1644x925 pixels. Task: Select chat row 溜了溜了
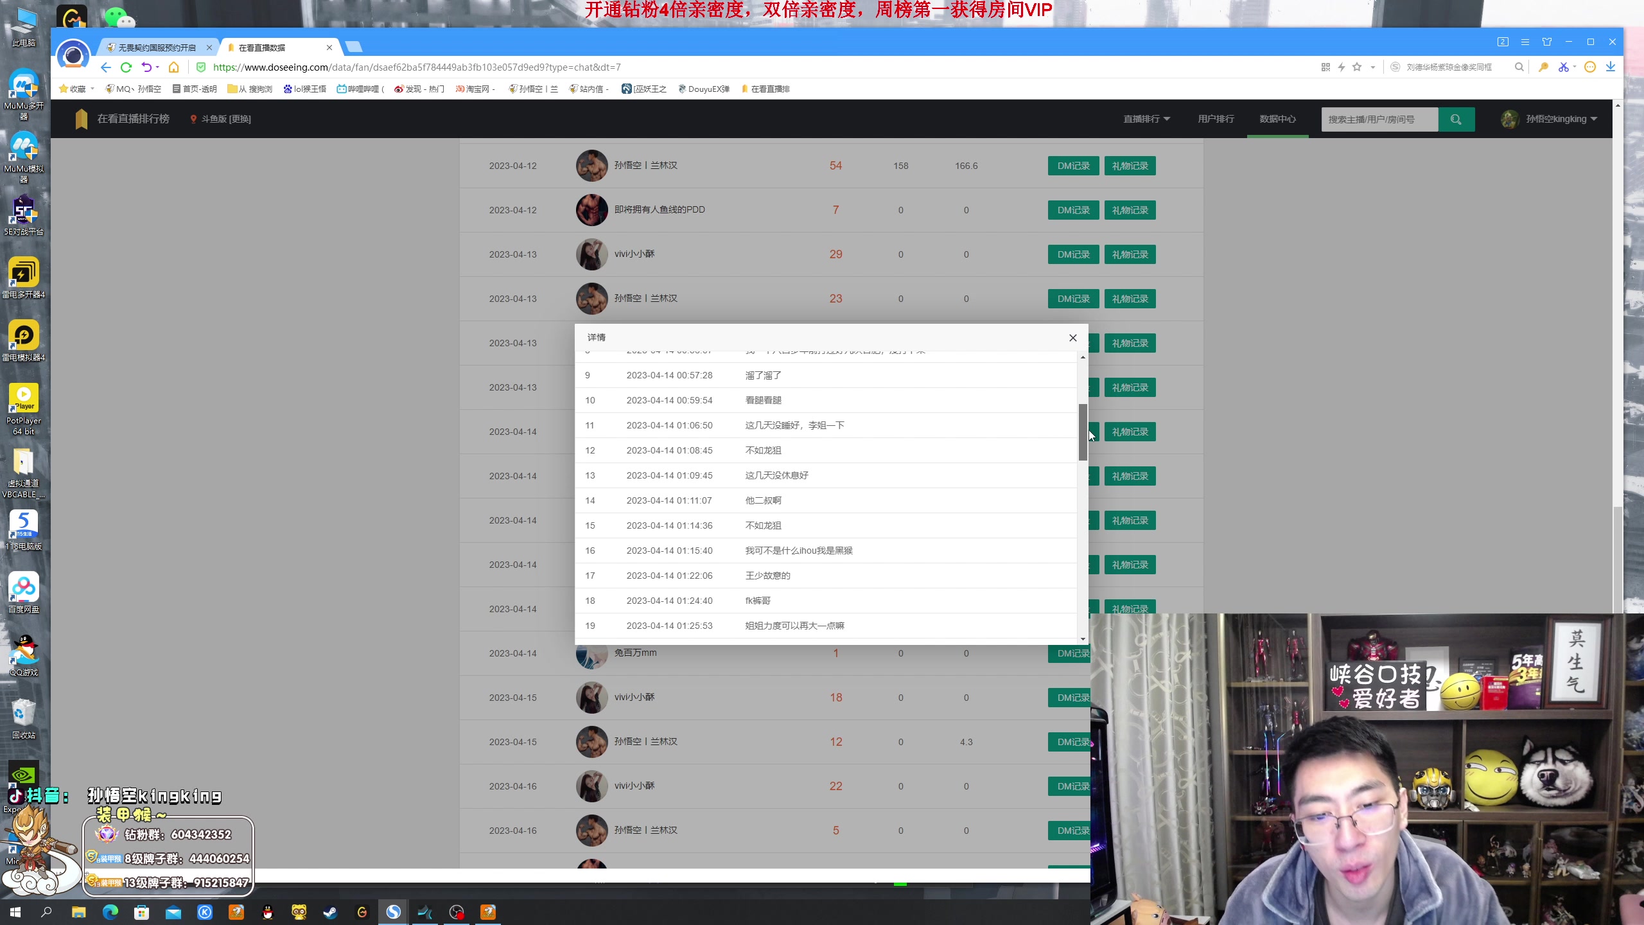click(826, 375)
